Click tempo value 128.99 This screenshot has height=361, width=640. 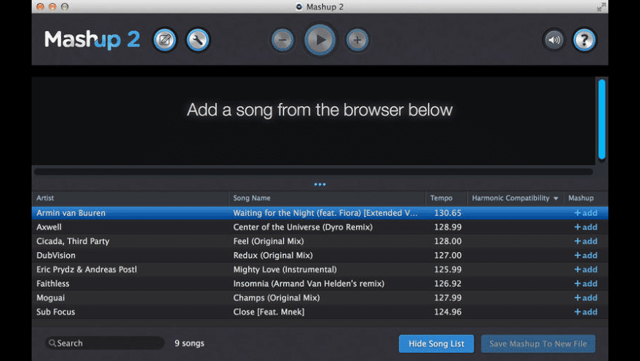point(448,227)
